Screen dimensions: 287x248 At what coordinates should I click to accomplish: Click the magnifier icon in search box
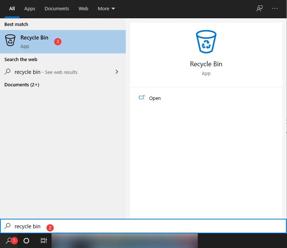pyautogui.click(x=7, y=226)
